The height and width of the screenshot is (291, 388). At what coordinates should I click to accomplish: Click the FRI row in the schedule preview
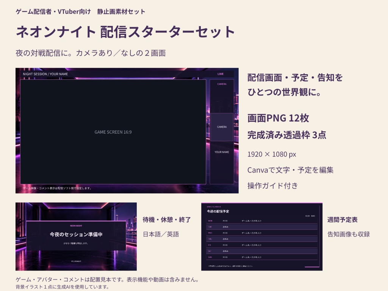pos(261,245)
